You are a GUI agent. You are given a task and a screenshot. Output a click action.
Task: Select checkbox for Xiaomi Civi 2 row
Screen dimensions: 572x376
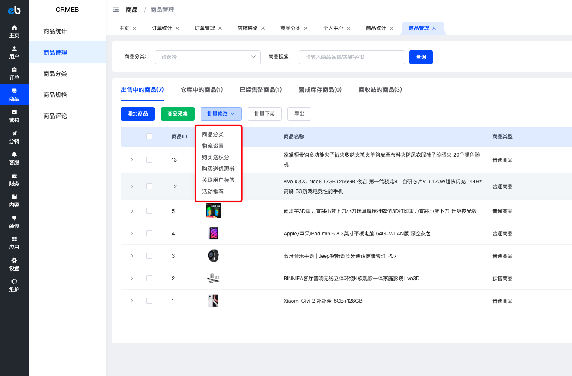tap(149, 301)
